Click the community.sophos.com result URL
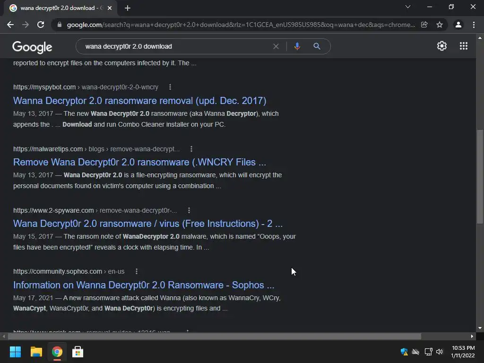This screenshot has width=484, height=363. click(69, 271)
